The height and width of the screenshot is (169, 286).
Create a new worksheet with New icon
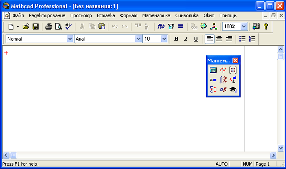11,27
